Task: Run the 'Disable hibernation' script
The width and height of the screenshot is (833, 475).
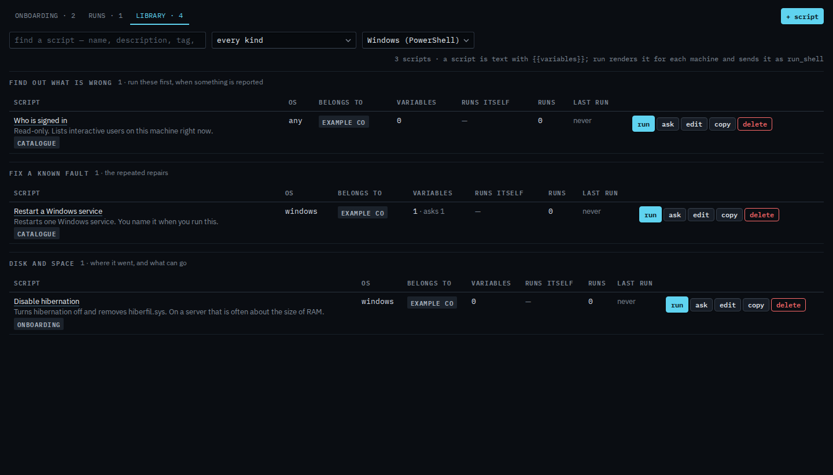Action: coord(677,305)
